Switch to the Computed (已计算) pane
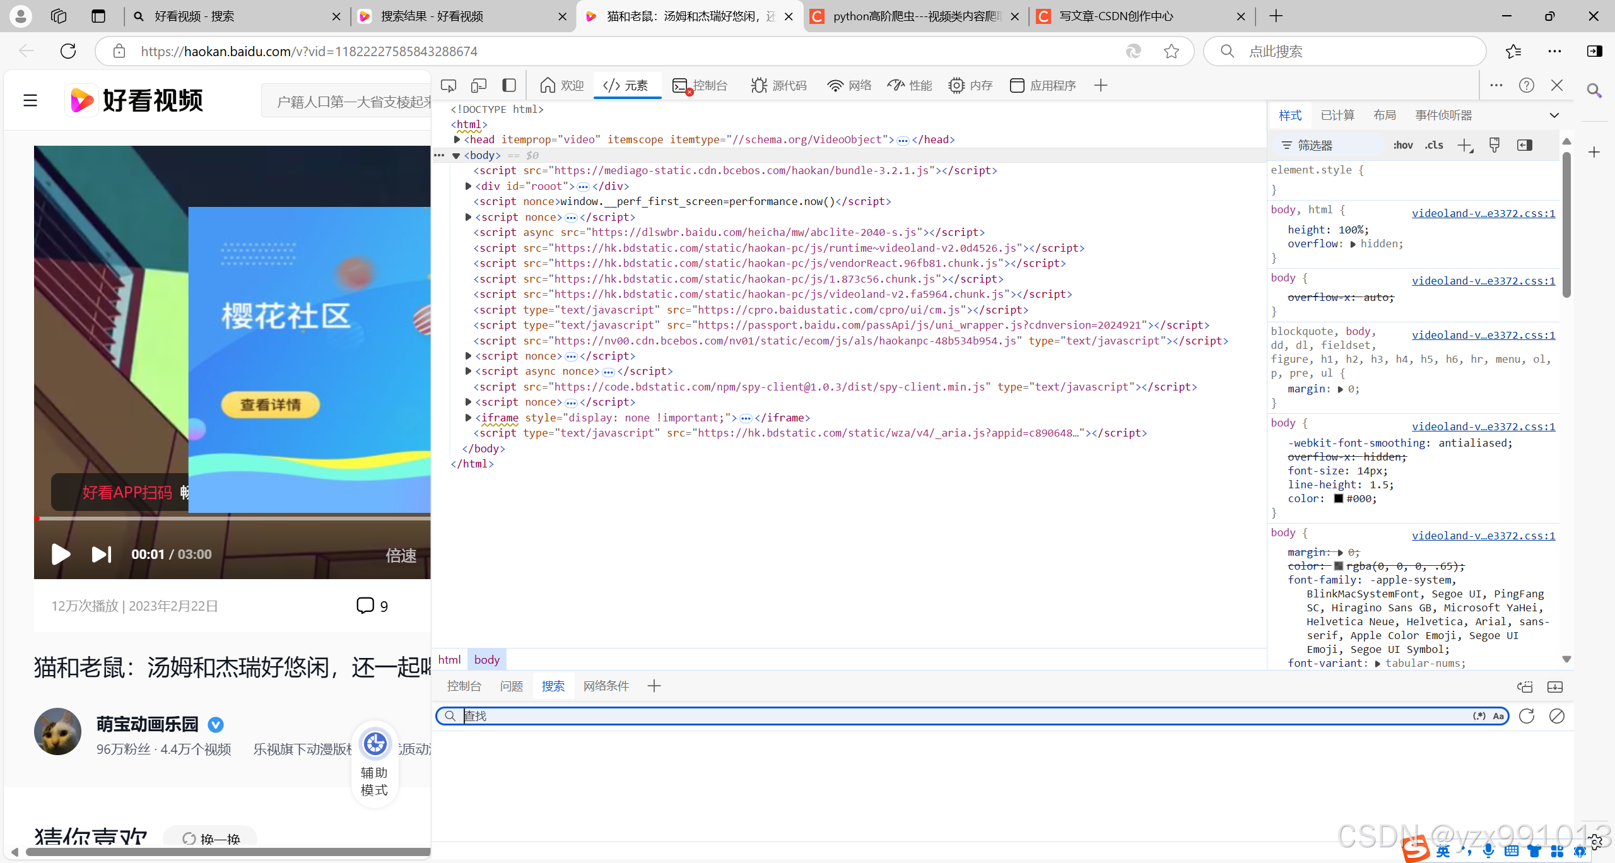1615x863 pixels. (1337, 115)
